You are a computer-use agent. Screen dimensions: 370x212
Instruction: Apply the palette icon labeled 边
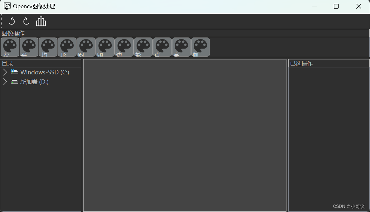click(124, 47)
